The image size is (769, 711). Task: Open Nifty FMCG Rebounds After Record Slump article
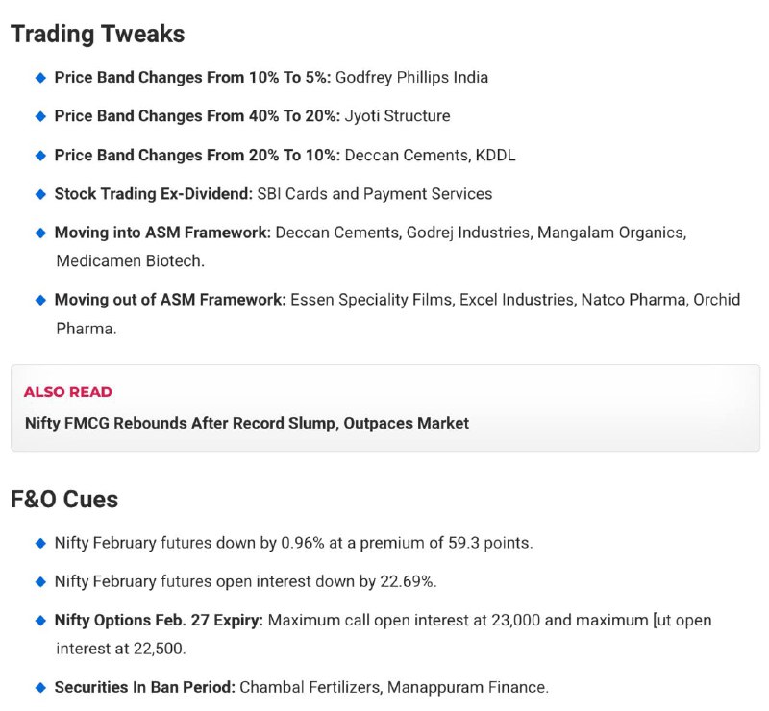[247, 423]
